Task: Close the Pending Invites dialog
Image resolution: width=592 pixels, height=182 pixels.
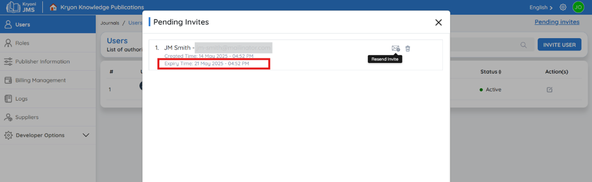Action: (438, 22)
